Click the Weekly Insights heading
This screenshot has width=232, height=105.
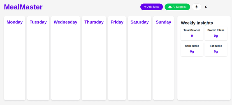point(197,23)
